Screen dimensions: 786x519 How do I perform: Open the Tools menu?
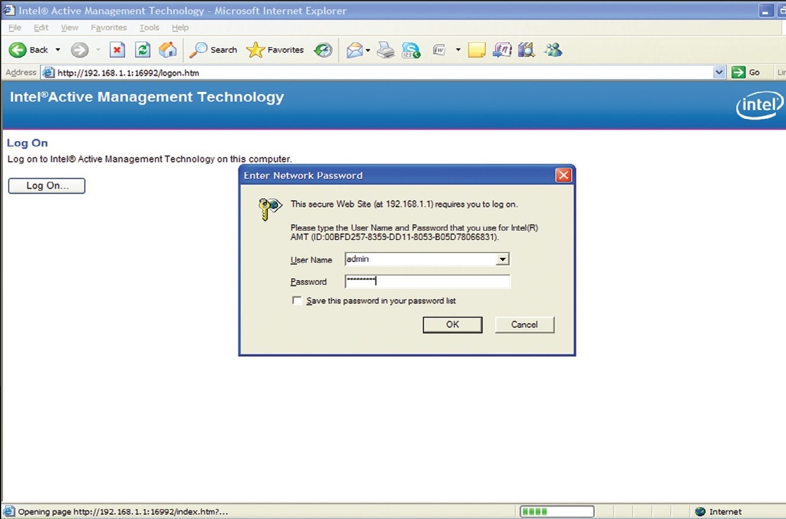click(149, 28)
